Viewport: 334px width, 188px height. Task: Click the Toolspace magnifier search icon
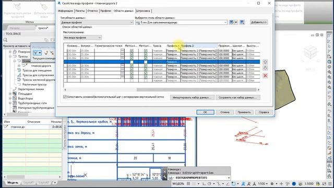pos(5,40)
